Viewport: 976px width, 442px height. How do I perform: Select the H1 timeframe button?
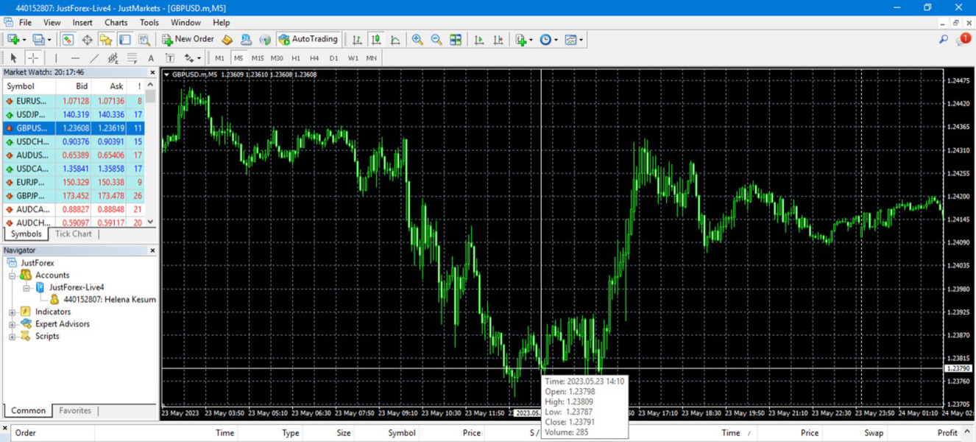[296, 58]
